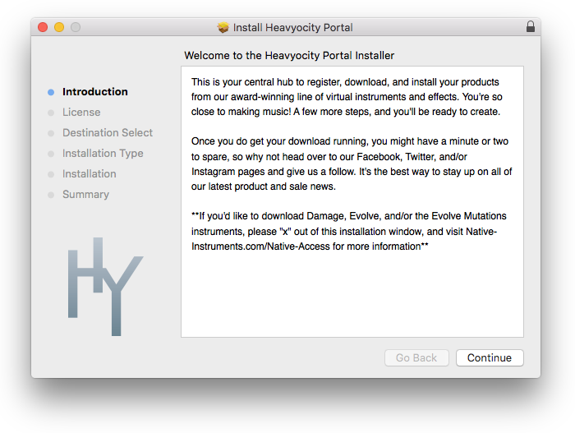Select the Destination Select step
Viewport: 575px width, 433px height.
click(x=108, y=133)
